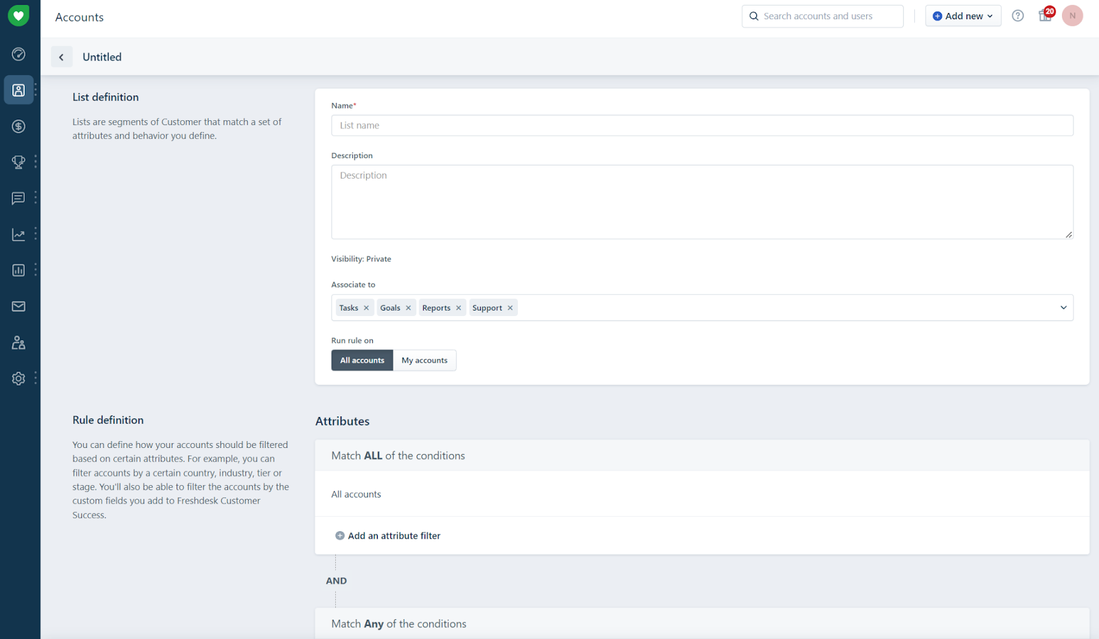
Task: Click the AND connector label
Action: (x=337, y=581)
